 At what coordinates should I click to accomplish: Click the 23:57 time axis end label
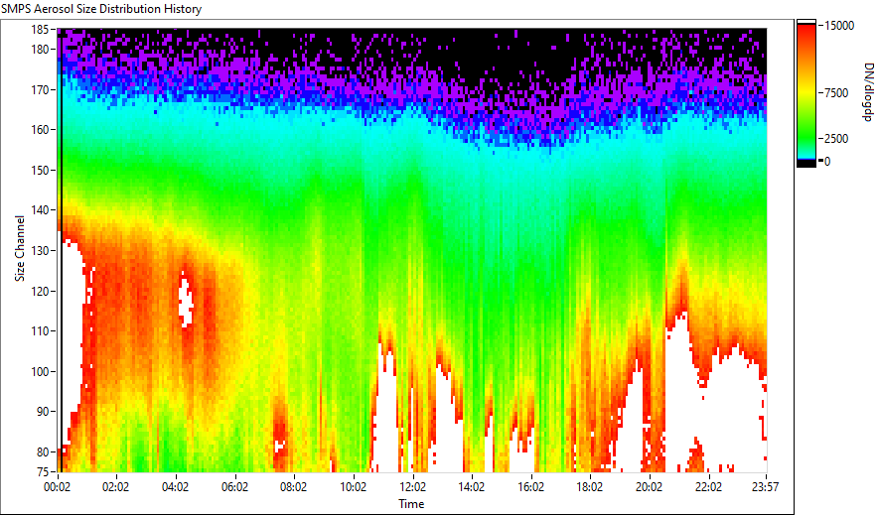(x=765, y=487)
